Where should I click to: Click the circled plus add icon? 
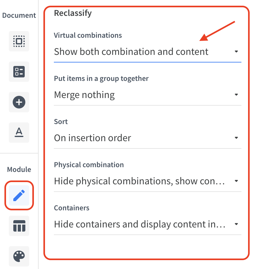[x=19, y=102]
